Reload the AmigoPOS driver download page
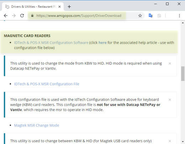 click(22, 16)
